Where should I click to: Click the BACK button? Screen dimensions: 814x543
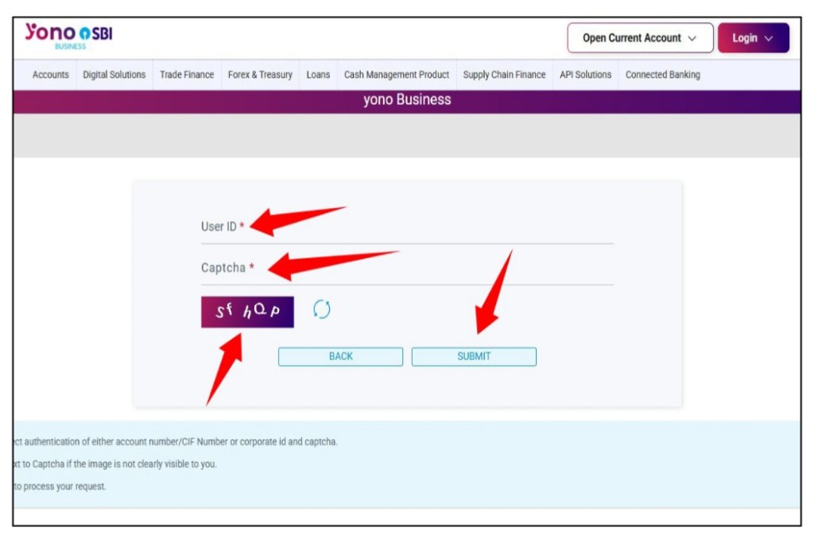click(340, 357)
